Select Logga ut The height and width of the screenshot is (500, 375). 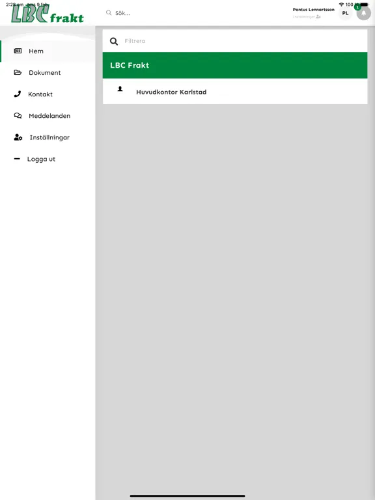48,159
